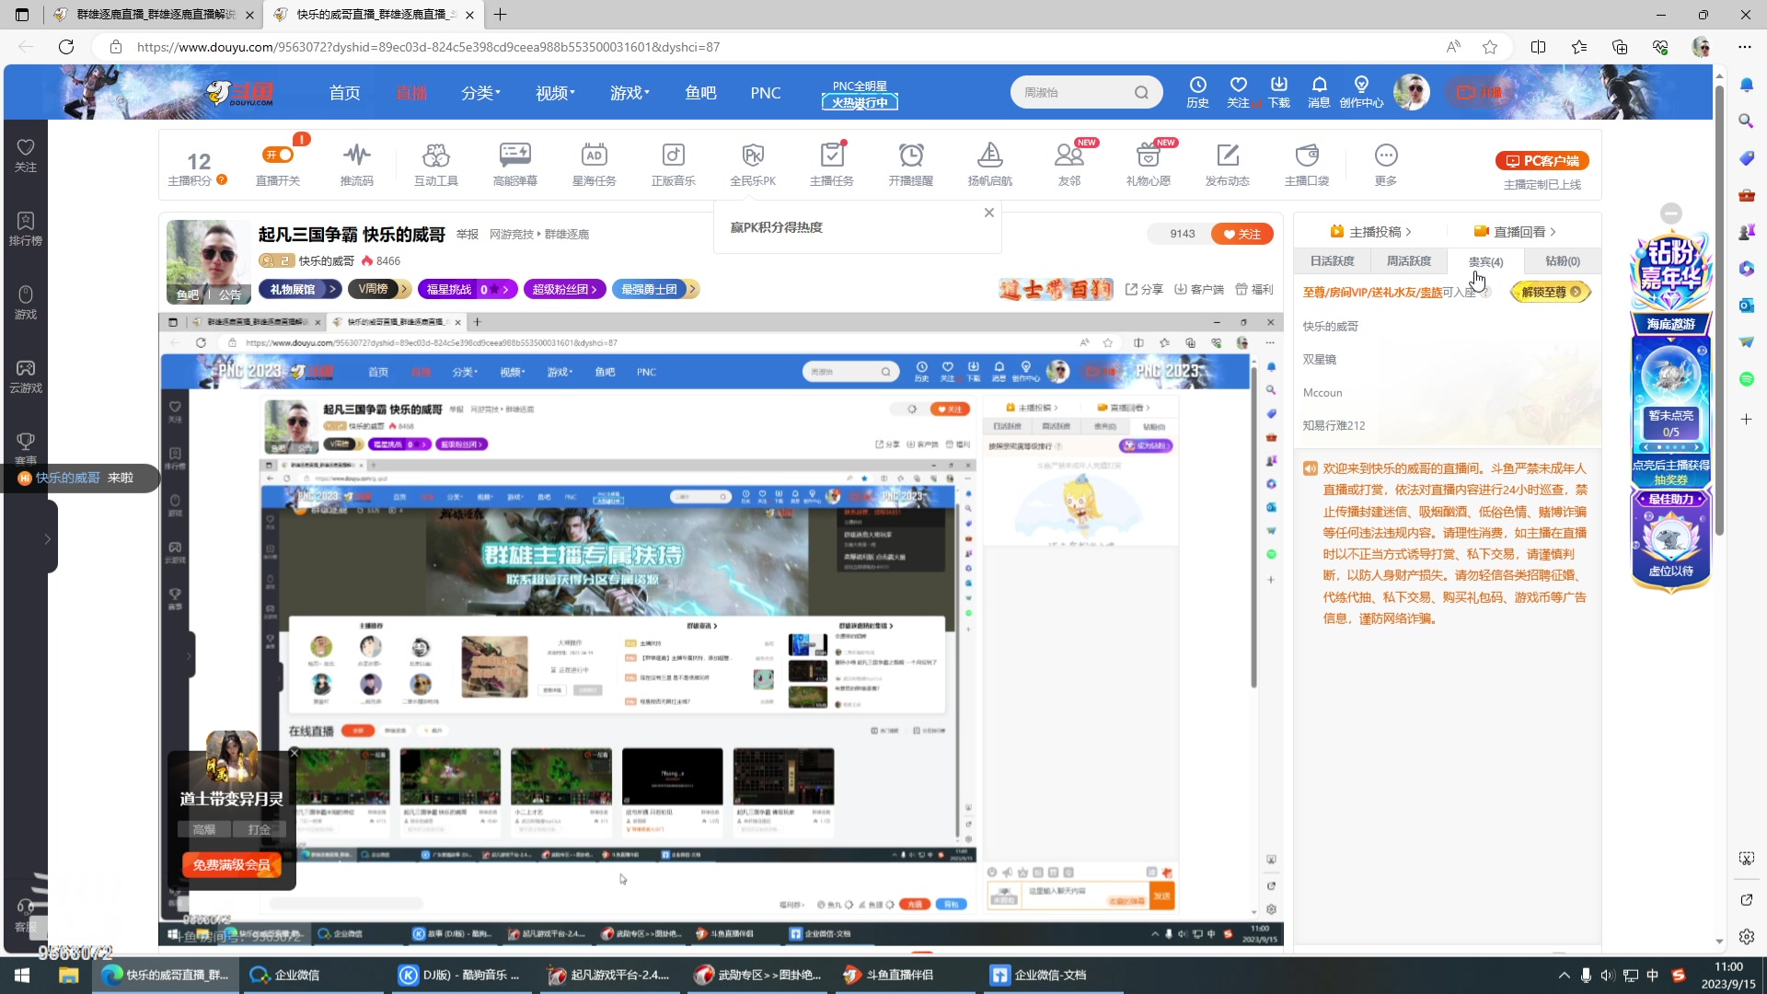The height and width of the screenshot is (994, 1767).
Task: Open the 推流码 stream key tool
Action: point(357,164)
